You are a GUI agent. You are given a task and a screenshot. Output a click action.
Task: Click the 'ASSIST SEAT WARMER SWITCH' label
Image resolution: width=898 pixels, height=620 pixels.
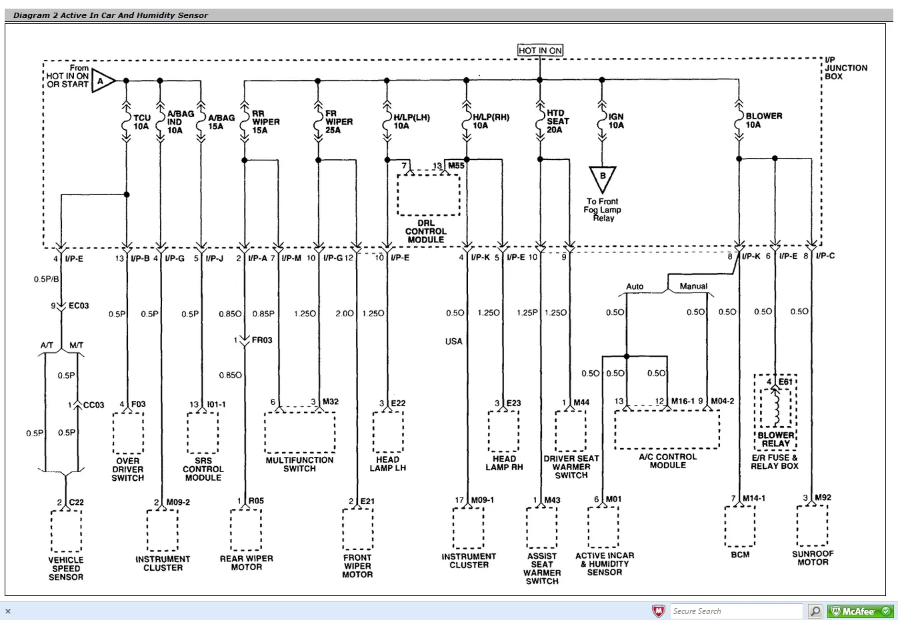(542, 568)
